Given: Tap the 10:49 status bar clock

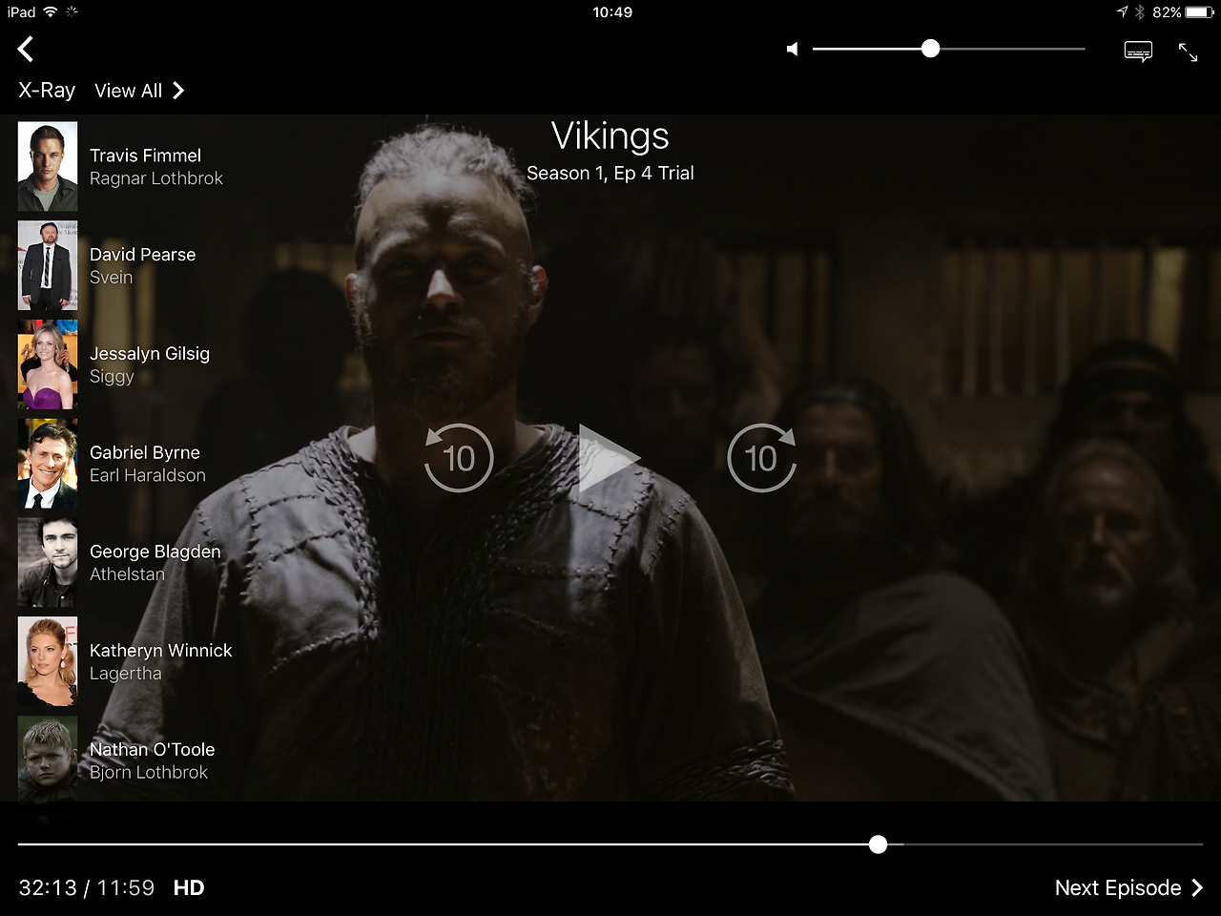Looking at the screenshot, I should tap(612, 12).
